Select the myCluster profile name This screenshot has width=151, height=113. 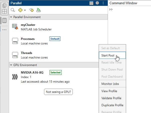[x=28, y=25]
